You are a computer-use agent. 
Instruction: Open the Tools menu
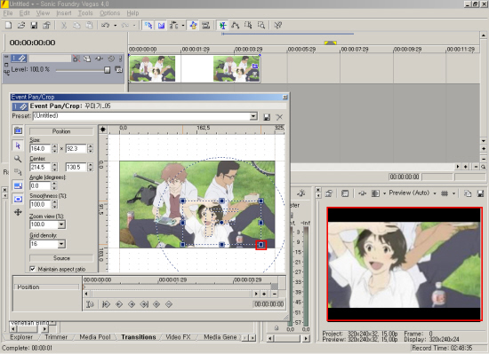point(85,13)
